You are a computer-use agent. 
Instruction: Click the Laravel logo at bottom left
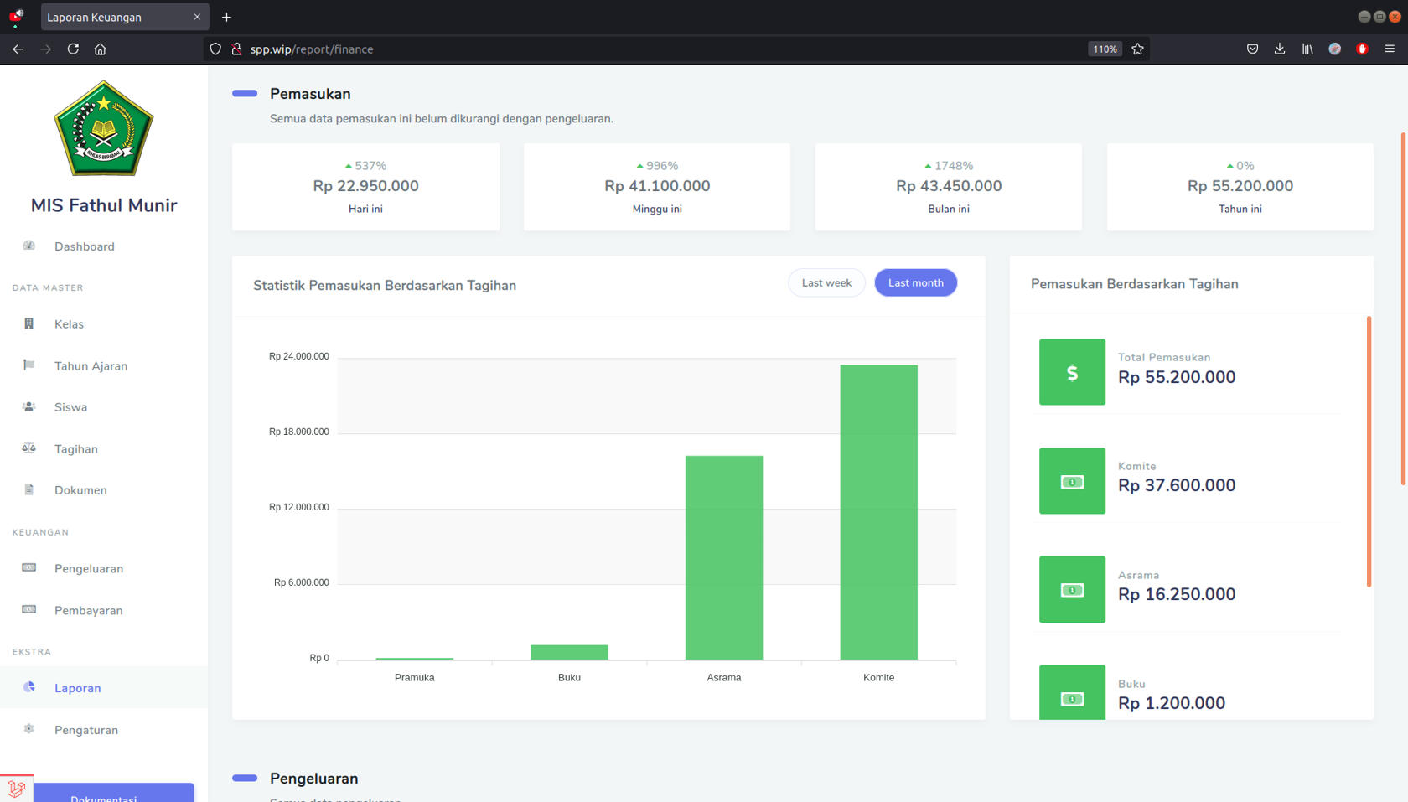coord(17,788)
